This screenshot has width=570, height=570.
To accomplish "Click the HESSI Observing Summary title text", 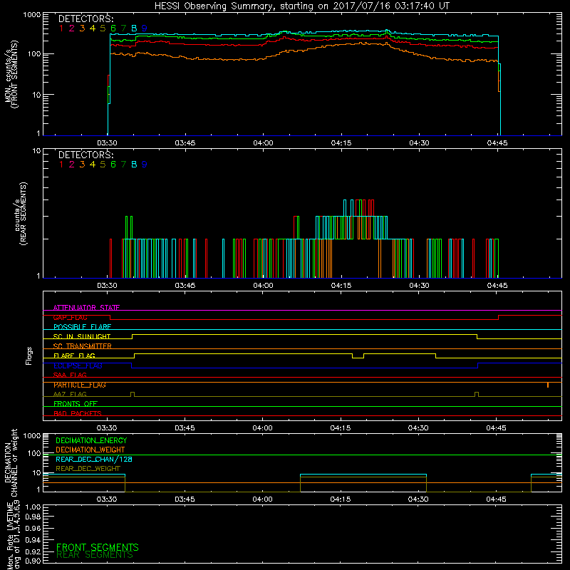I will pos(301,6).
